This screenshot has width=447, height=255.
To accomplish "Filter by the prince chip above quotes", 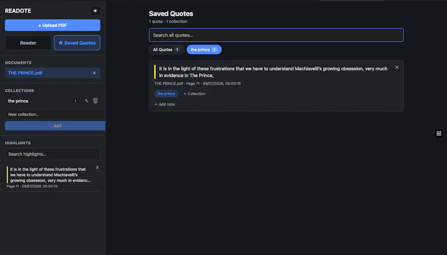I will 204,50.
